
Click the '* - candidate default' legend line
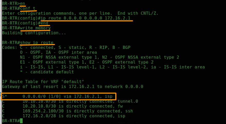47,72
